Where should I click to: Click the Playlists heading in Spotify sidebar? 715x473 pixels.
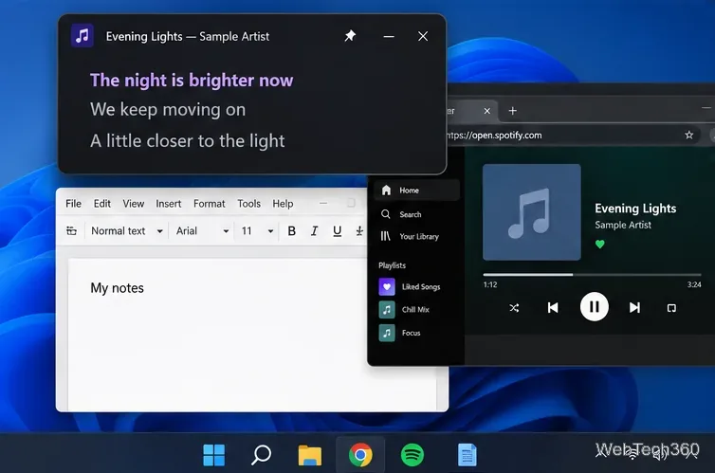[x=393, y=265]
